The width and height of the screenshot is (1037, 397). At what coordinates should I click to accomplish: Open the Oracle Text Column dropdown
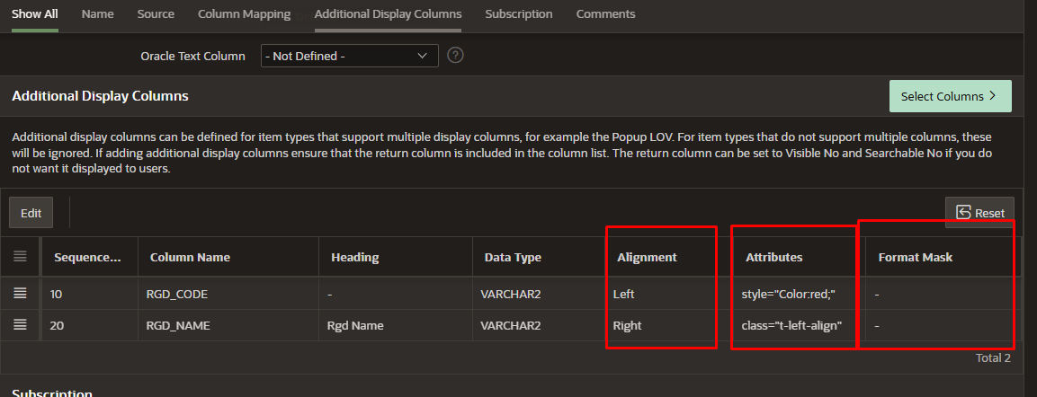point(349,56)
